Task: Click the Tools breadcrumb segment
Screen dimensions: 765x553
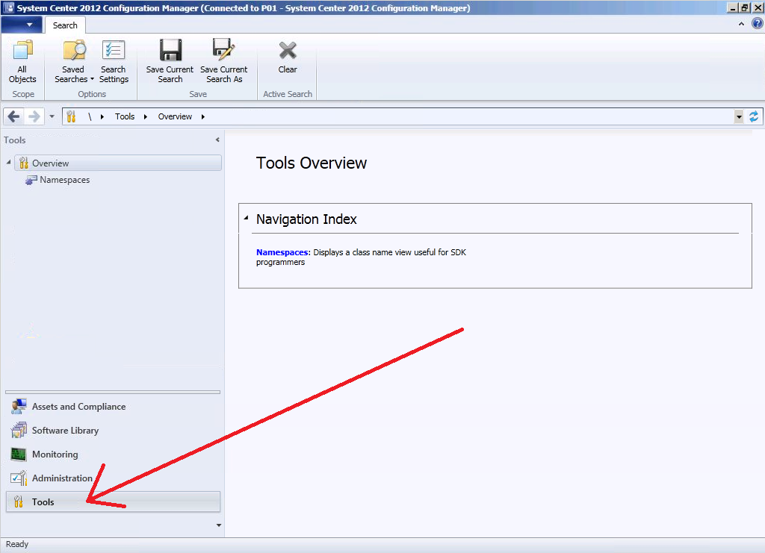Action: [125, 116]
